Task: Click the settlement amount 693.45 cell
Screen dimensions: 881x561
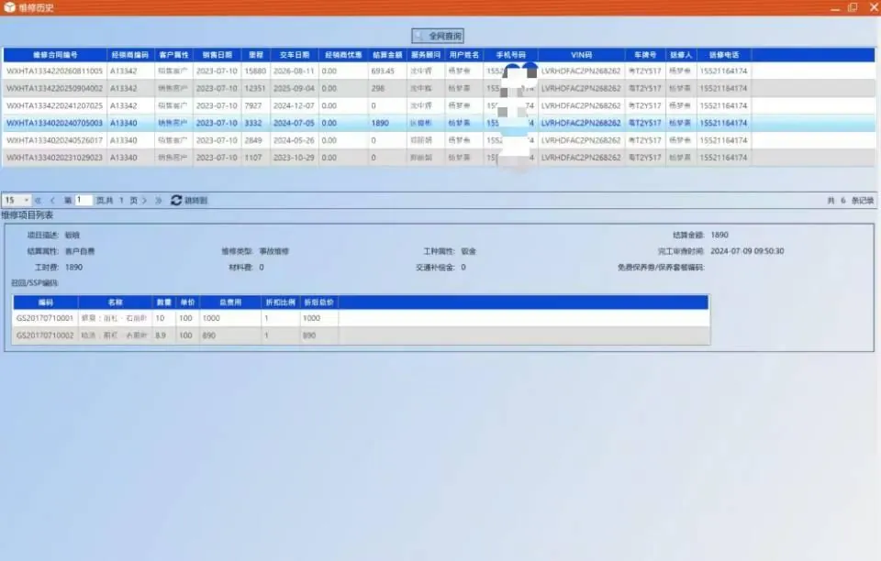Action: [x=387, y=71]
